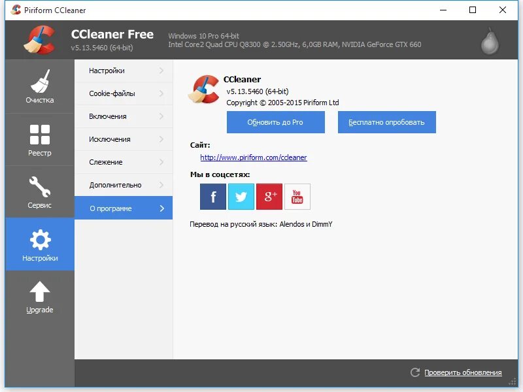Image resolution: width=523 pixels, height=392 pixels.
Task: Click the CCleaner logo in header
Action: pos(40,40)
